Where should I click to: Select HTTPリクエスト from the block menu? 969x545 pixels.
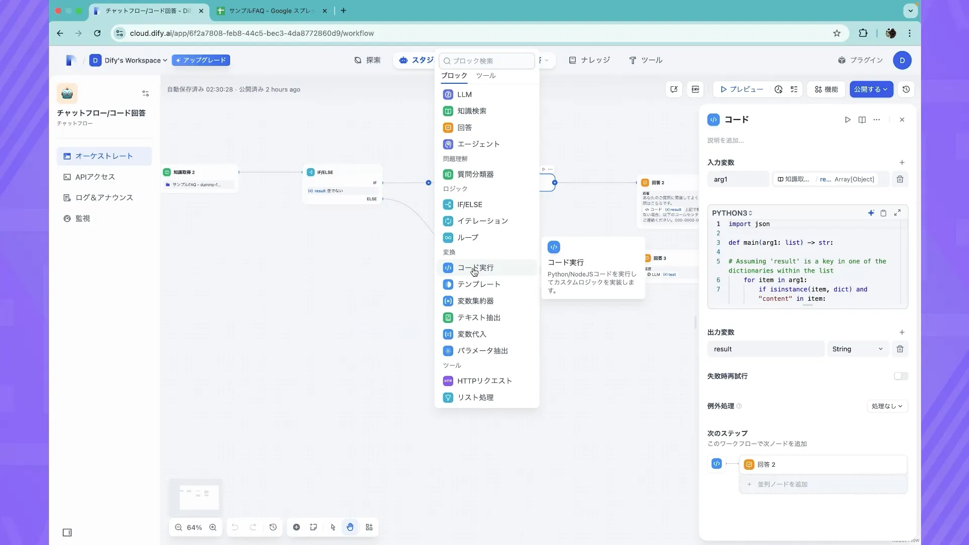(483, 380)
